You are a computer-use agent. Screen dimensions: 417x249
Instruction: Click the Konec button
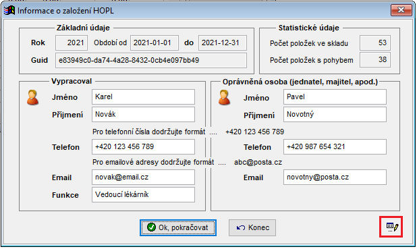pos(252,227)
